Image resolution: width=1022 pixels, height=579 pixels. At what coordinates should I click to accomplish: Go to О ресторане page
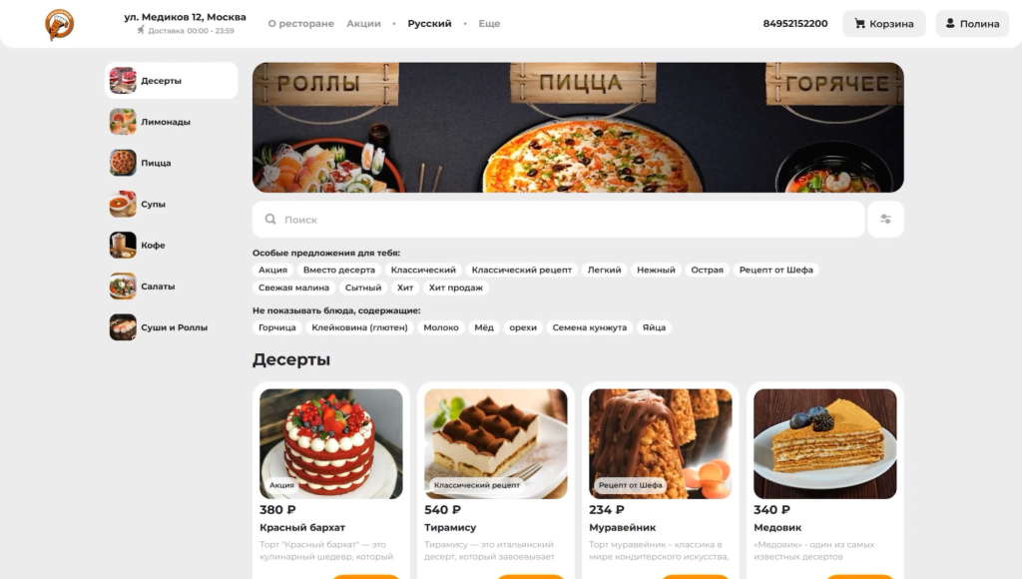[x=301, y=24]
